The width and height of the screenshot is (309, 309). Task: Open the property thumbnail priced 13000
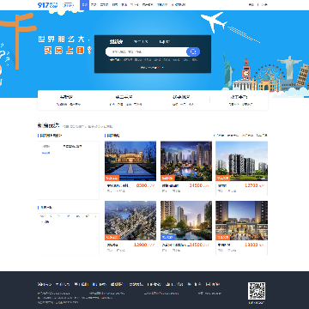pos(242,221)
